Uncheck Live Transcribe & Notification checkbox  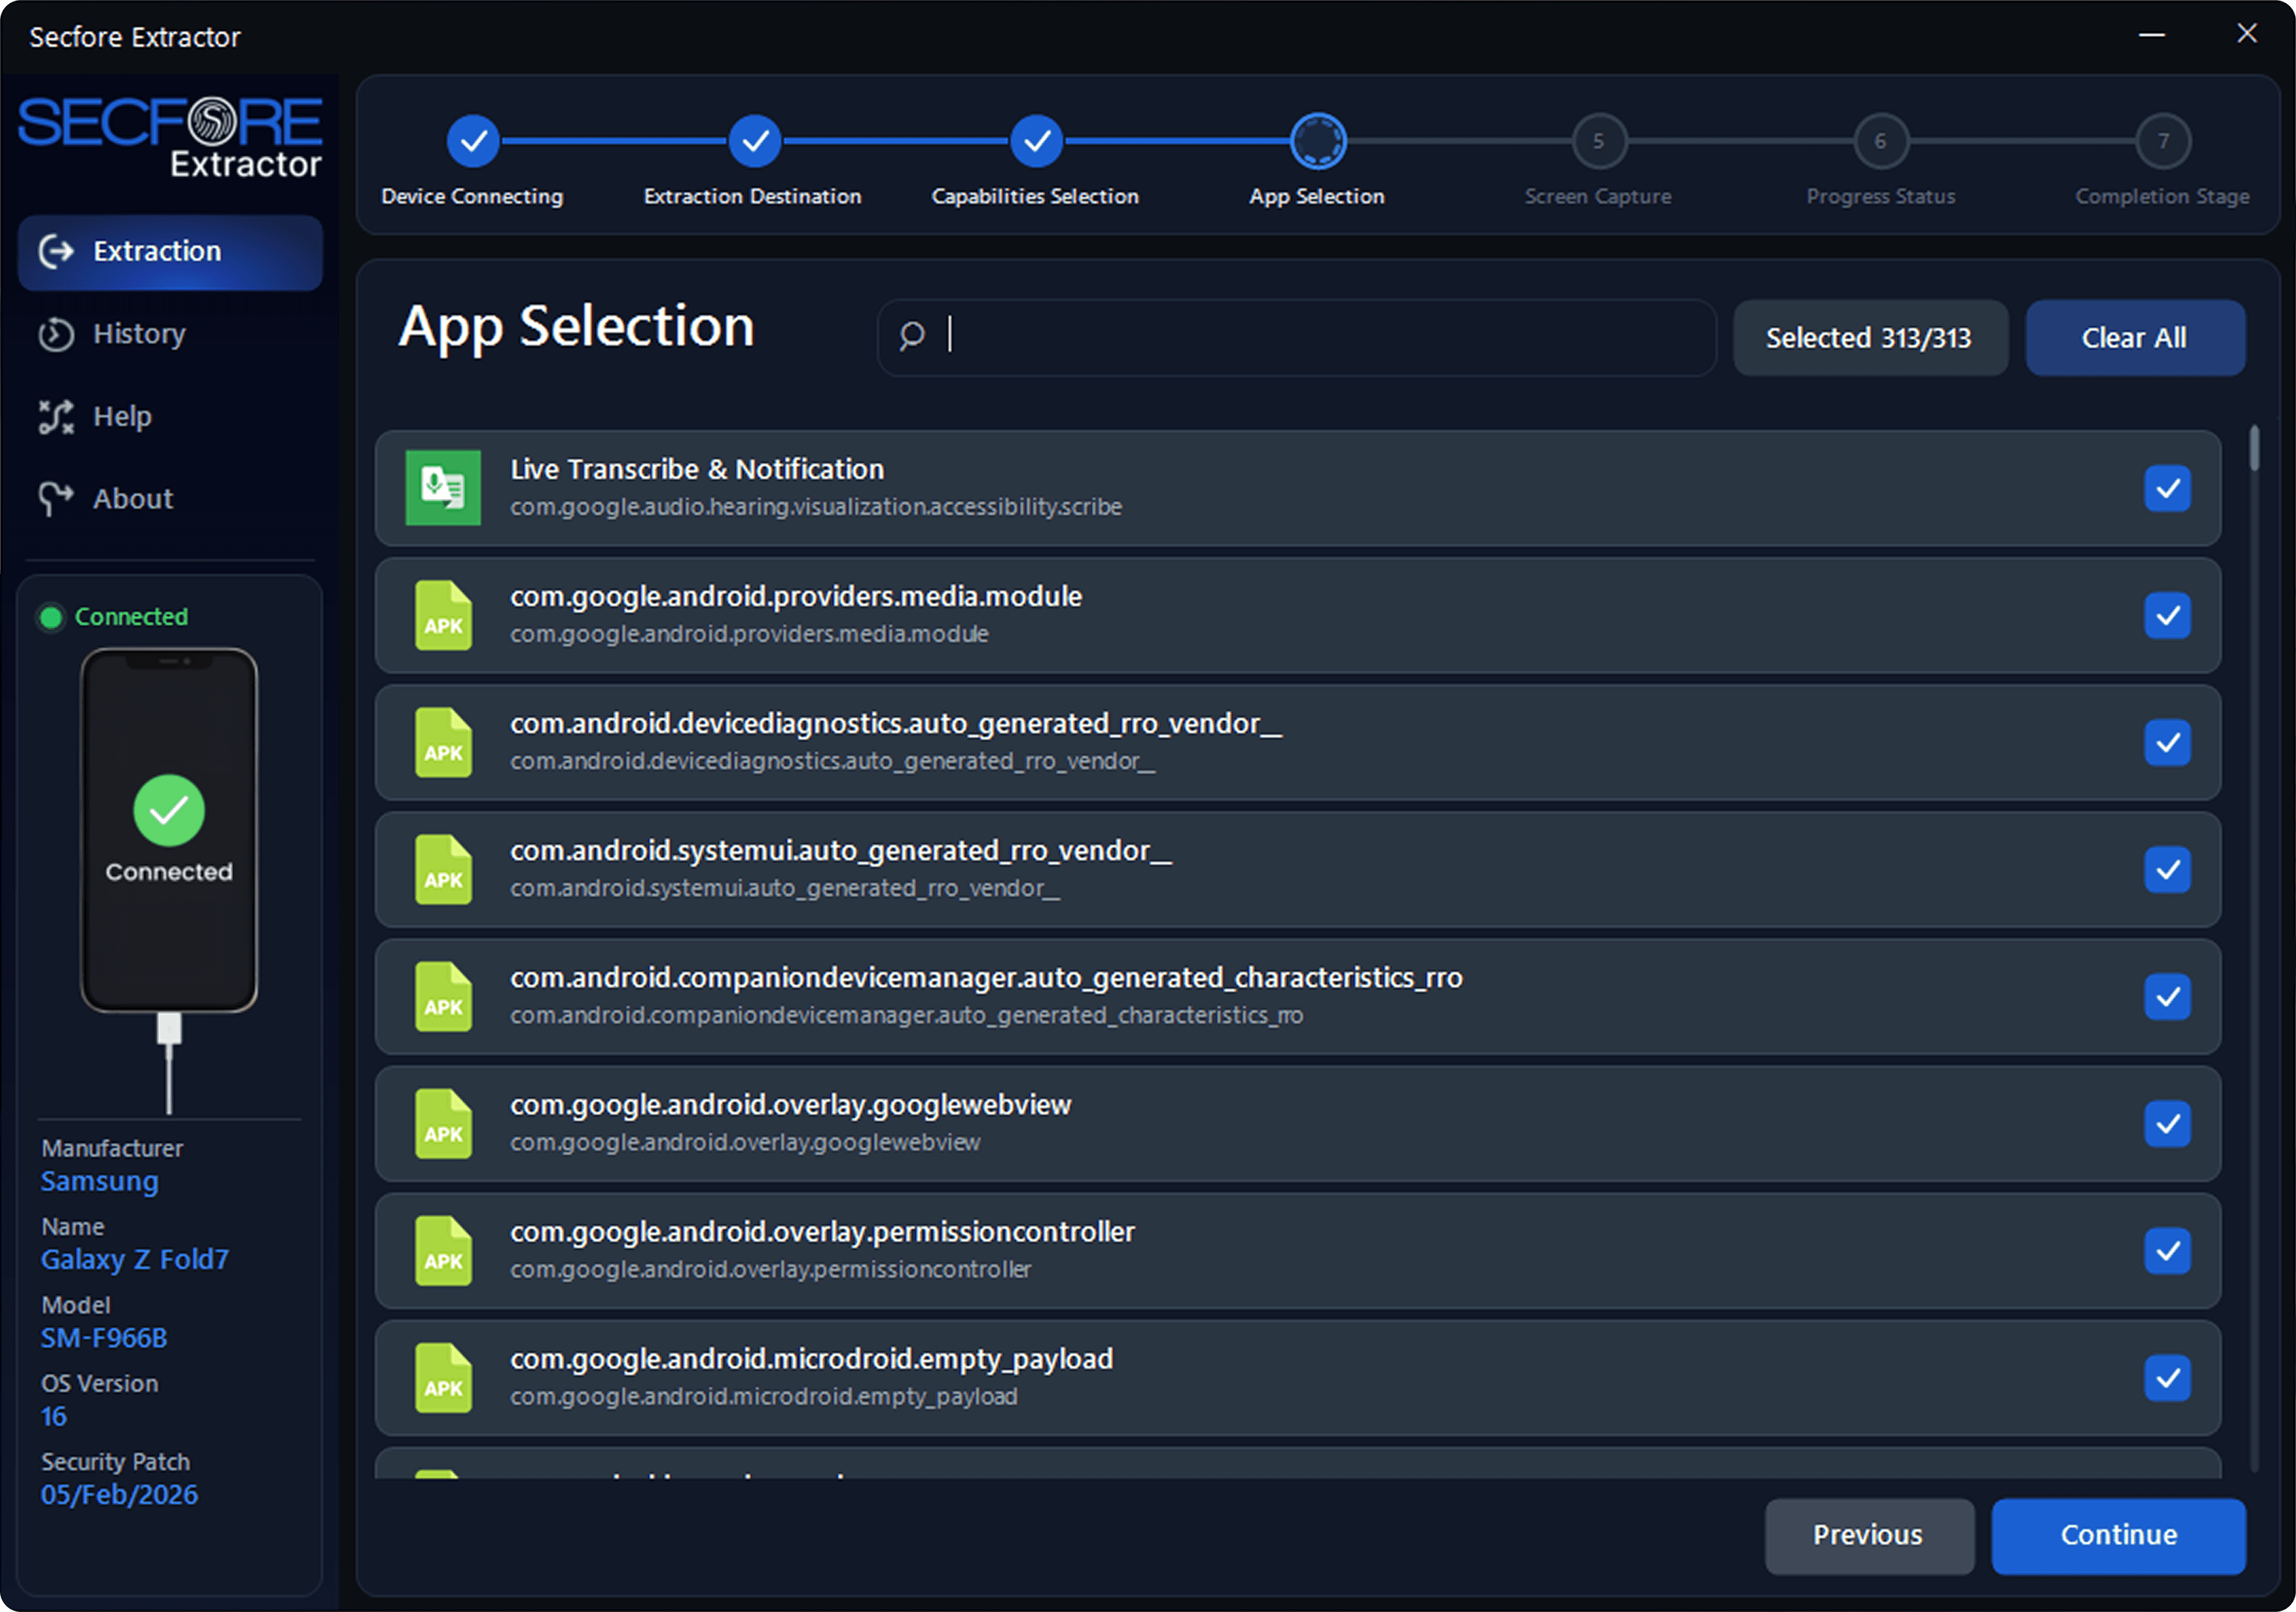(x=2167, y=489)
